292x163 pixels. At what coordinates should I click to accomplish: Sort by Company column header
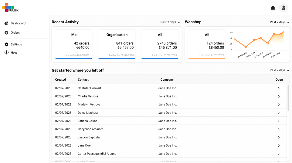(167, 80)
